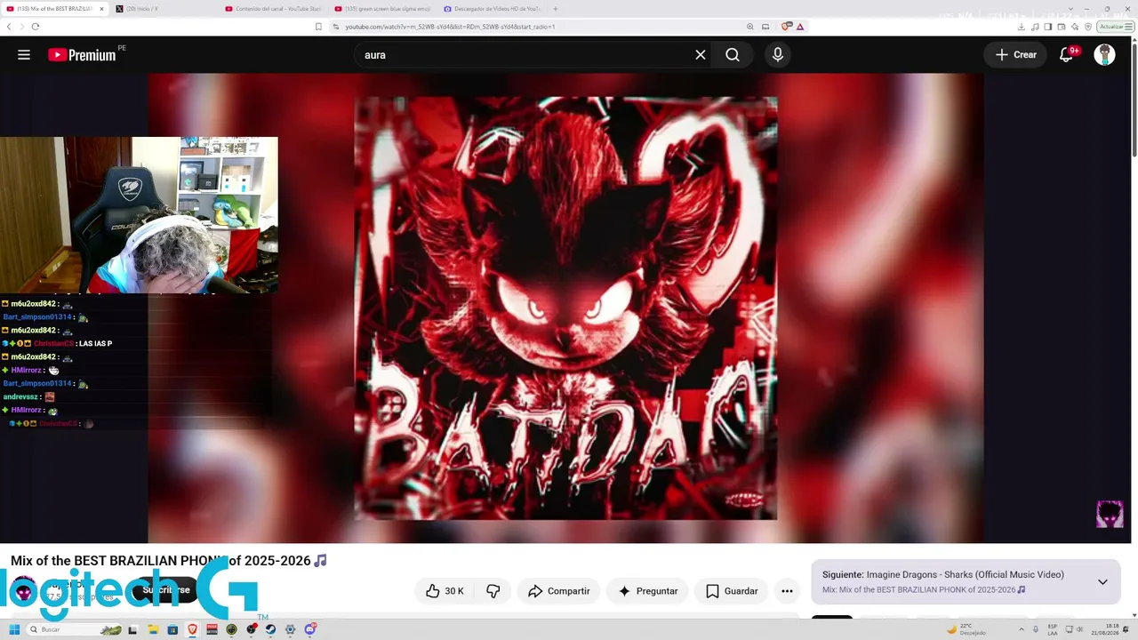Share the video via Compartir

[x=558, y=591]
